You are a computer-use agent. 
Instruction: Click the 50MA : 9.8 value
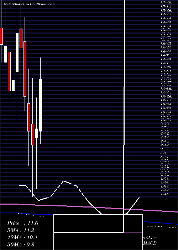21,245
